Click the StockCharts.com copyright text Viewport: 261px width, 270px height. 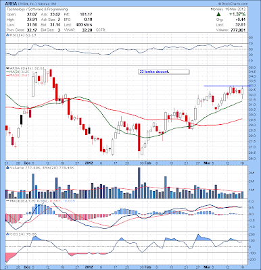(233, 4)
